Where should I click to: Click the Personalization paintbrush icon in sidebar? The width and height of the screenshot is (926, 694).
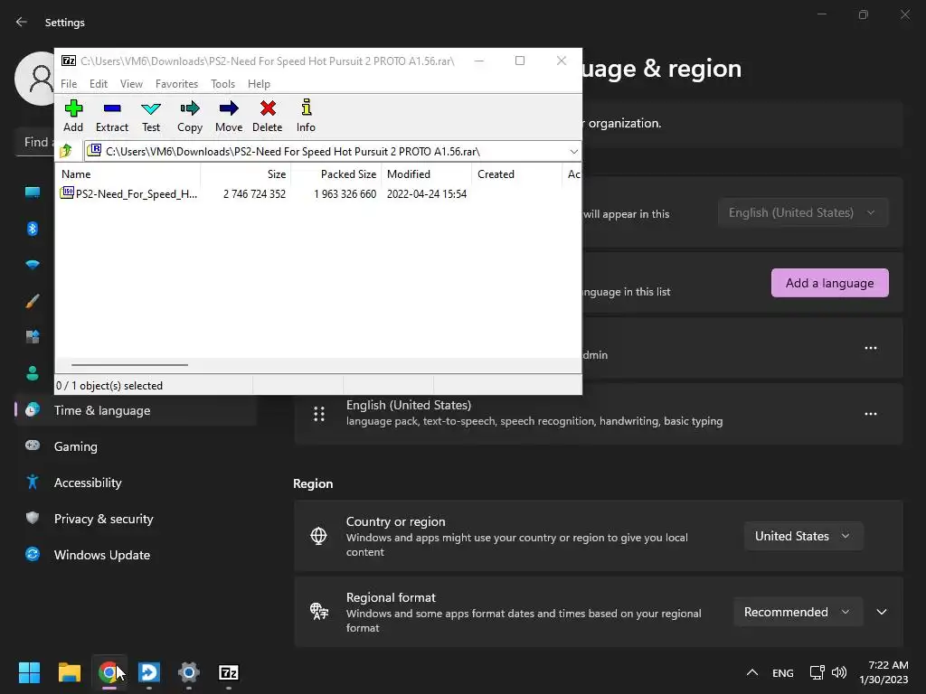pyautogui.click(x=33, y=301)
